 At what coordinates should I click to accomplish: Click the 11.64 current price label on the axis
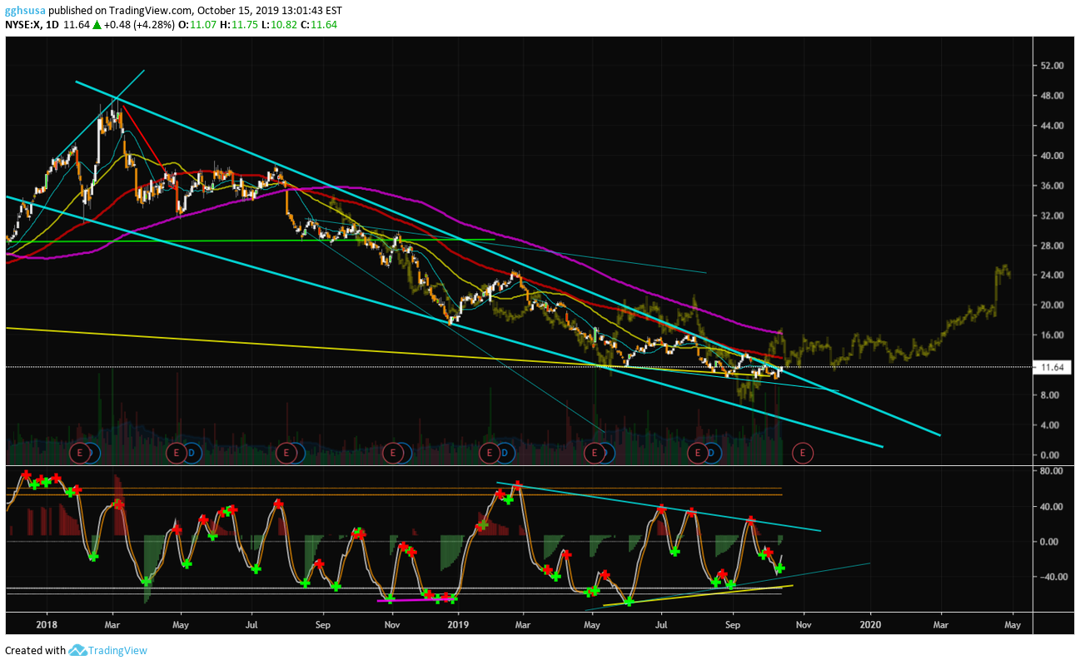click(x=1052, y=367)
